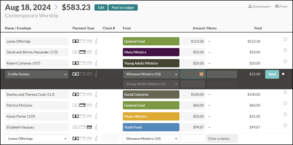Expand the Young Adults Ministry (9) fund dropdown
The image size is (293, 145).
coord(151,84)
